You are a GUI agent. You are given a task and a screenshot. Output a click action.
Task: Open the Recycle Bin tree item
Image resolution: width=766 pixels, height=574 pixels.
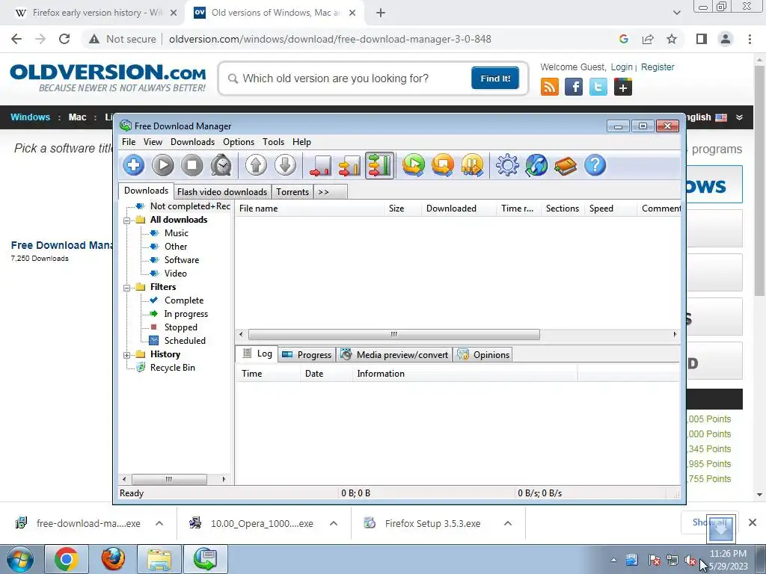click(x=172, y=368)
